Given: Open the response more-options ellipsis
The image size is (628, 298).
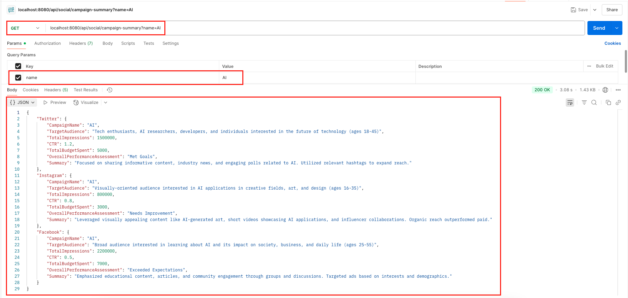Looking at the screenshot, I should (618, 90).
